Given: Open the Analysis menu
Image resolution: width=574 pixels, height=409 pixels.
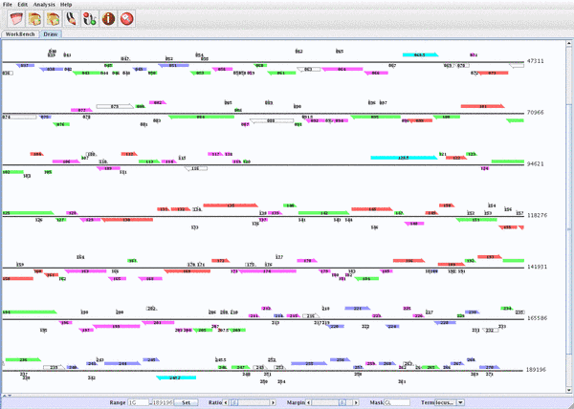Looking at the screenshot, I should pyautogui.click(x=43, y=5).
